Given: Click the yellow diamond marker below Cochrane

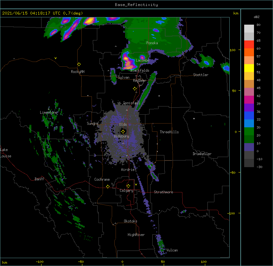Looking at the screenshot, I should [108, 186].
